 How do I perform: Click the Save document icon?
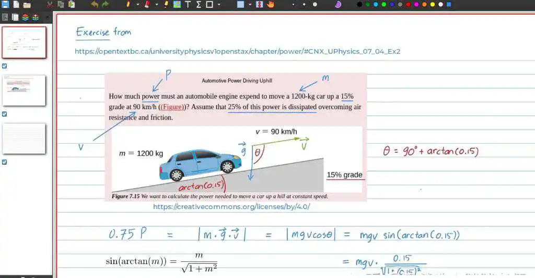(4, 5)
